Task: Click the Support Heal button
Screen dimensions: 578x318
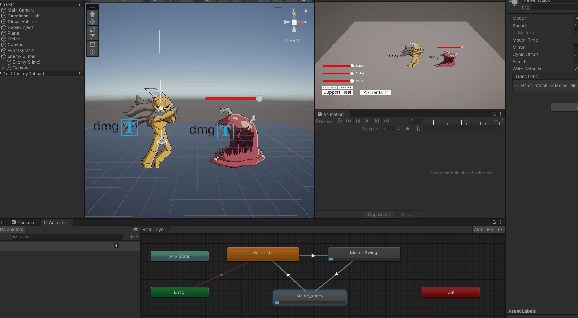Action: [337, 92]
